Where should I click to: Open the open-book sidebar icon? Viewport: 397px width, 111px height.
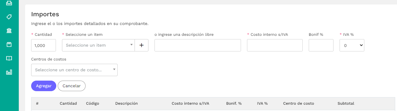tap(9, 58)
